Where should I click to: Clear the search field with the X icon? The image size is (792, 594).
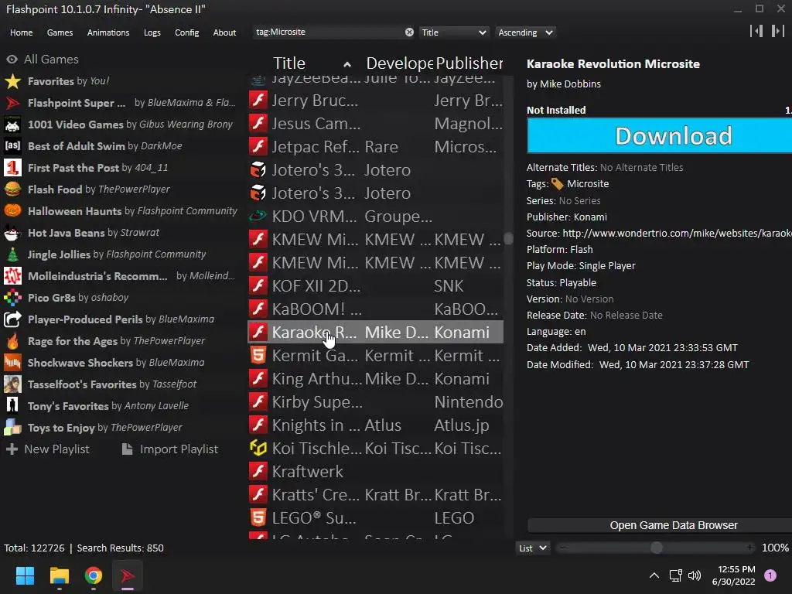[409, 32]
